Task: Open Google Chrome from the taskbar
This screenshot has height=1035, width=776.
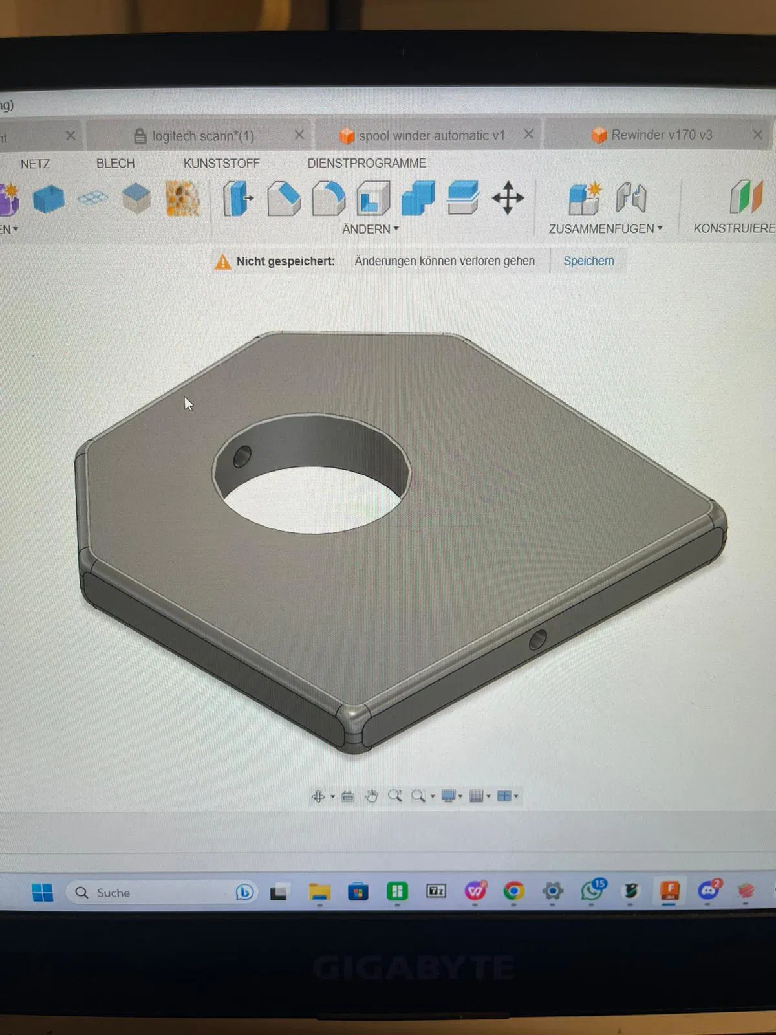Action: click(513, 891)
